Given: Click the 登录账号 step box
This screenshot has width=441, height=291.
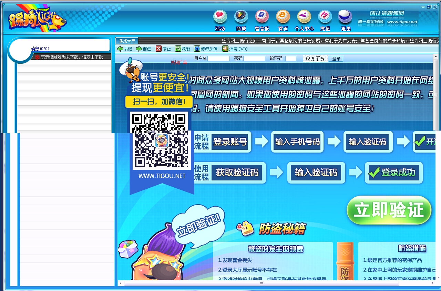Looking at the screenshot, I should pos(230,142).
